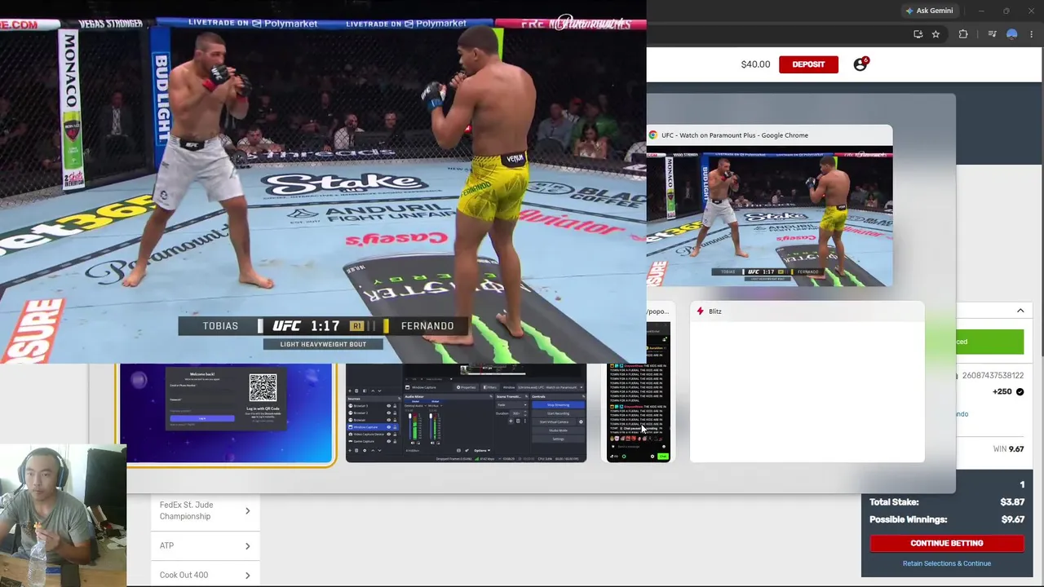This screenshot has height=587, width=1044.
Task: Click the red DEPOSIT button
Action: click(808, 64)
